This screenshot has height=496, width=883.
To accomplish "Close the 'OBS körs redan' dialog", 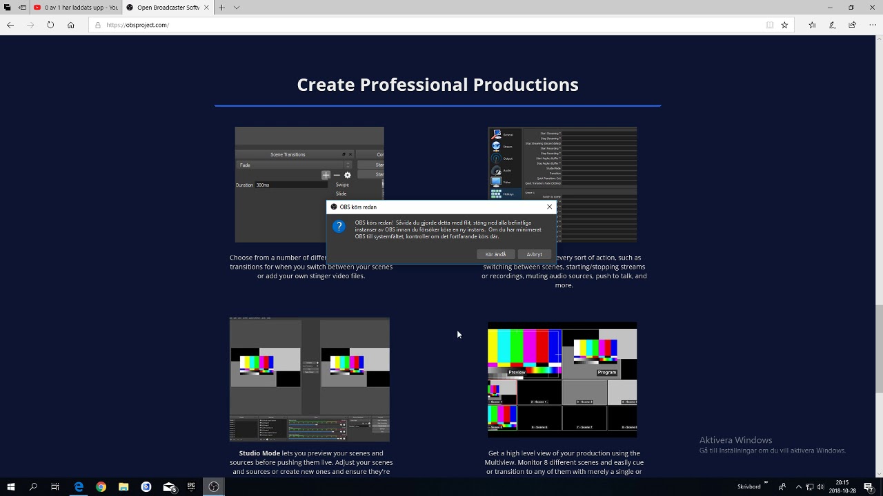I will [x=550, y=207].
